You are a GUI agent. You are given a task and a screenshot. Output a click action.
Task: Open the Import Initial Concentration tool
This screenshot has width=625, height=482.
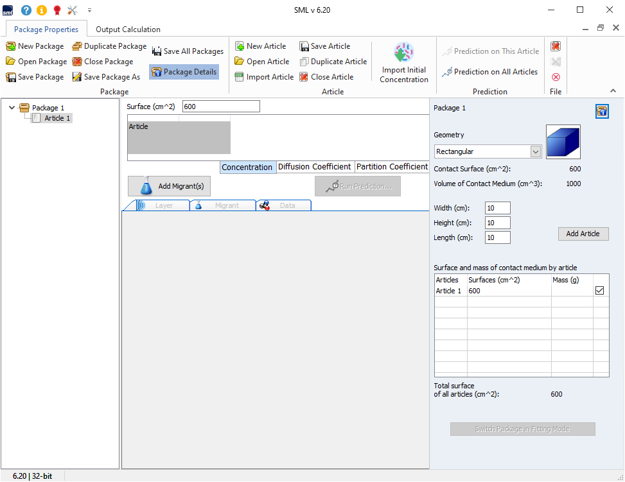(x=403, y=63)
